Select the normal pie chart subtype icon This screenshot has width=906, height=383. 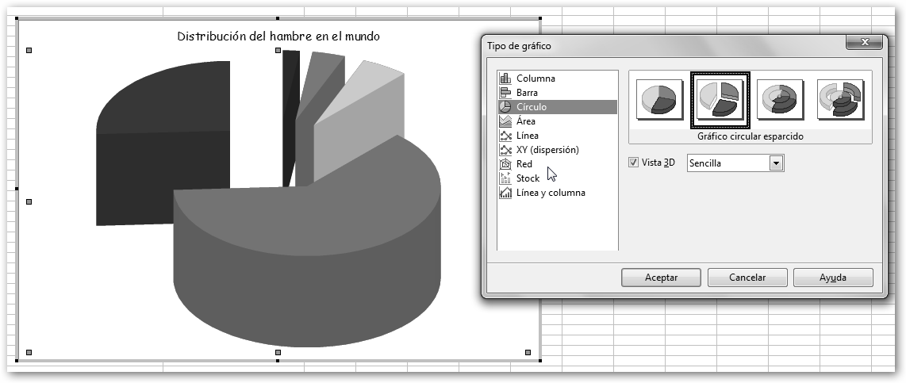(659, 99)
